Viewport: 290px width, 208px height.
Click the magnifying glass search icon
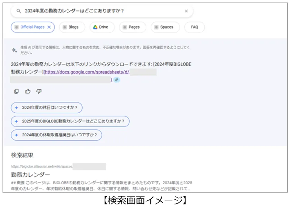19,11
